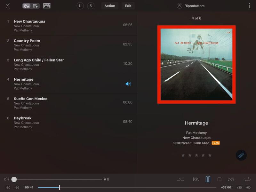
Task: Open the info menu at top right
Action: click(x=249, y=6)
